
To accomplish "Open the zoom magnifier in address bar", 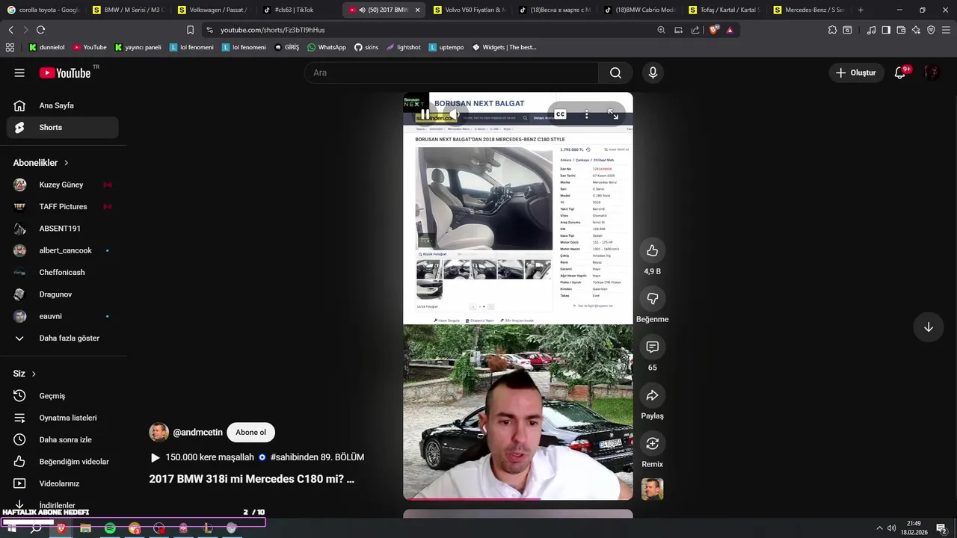I will (661, 30).
